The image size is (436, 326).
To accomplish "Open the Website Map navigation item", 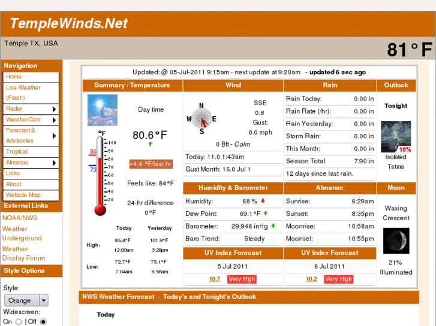I will click(x=31, y=195).
